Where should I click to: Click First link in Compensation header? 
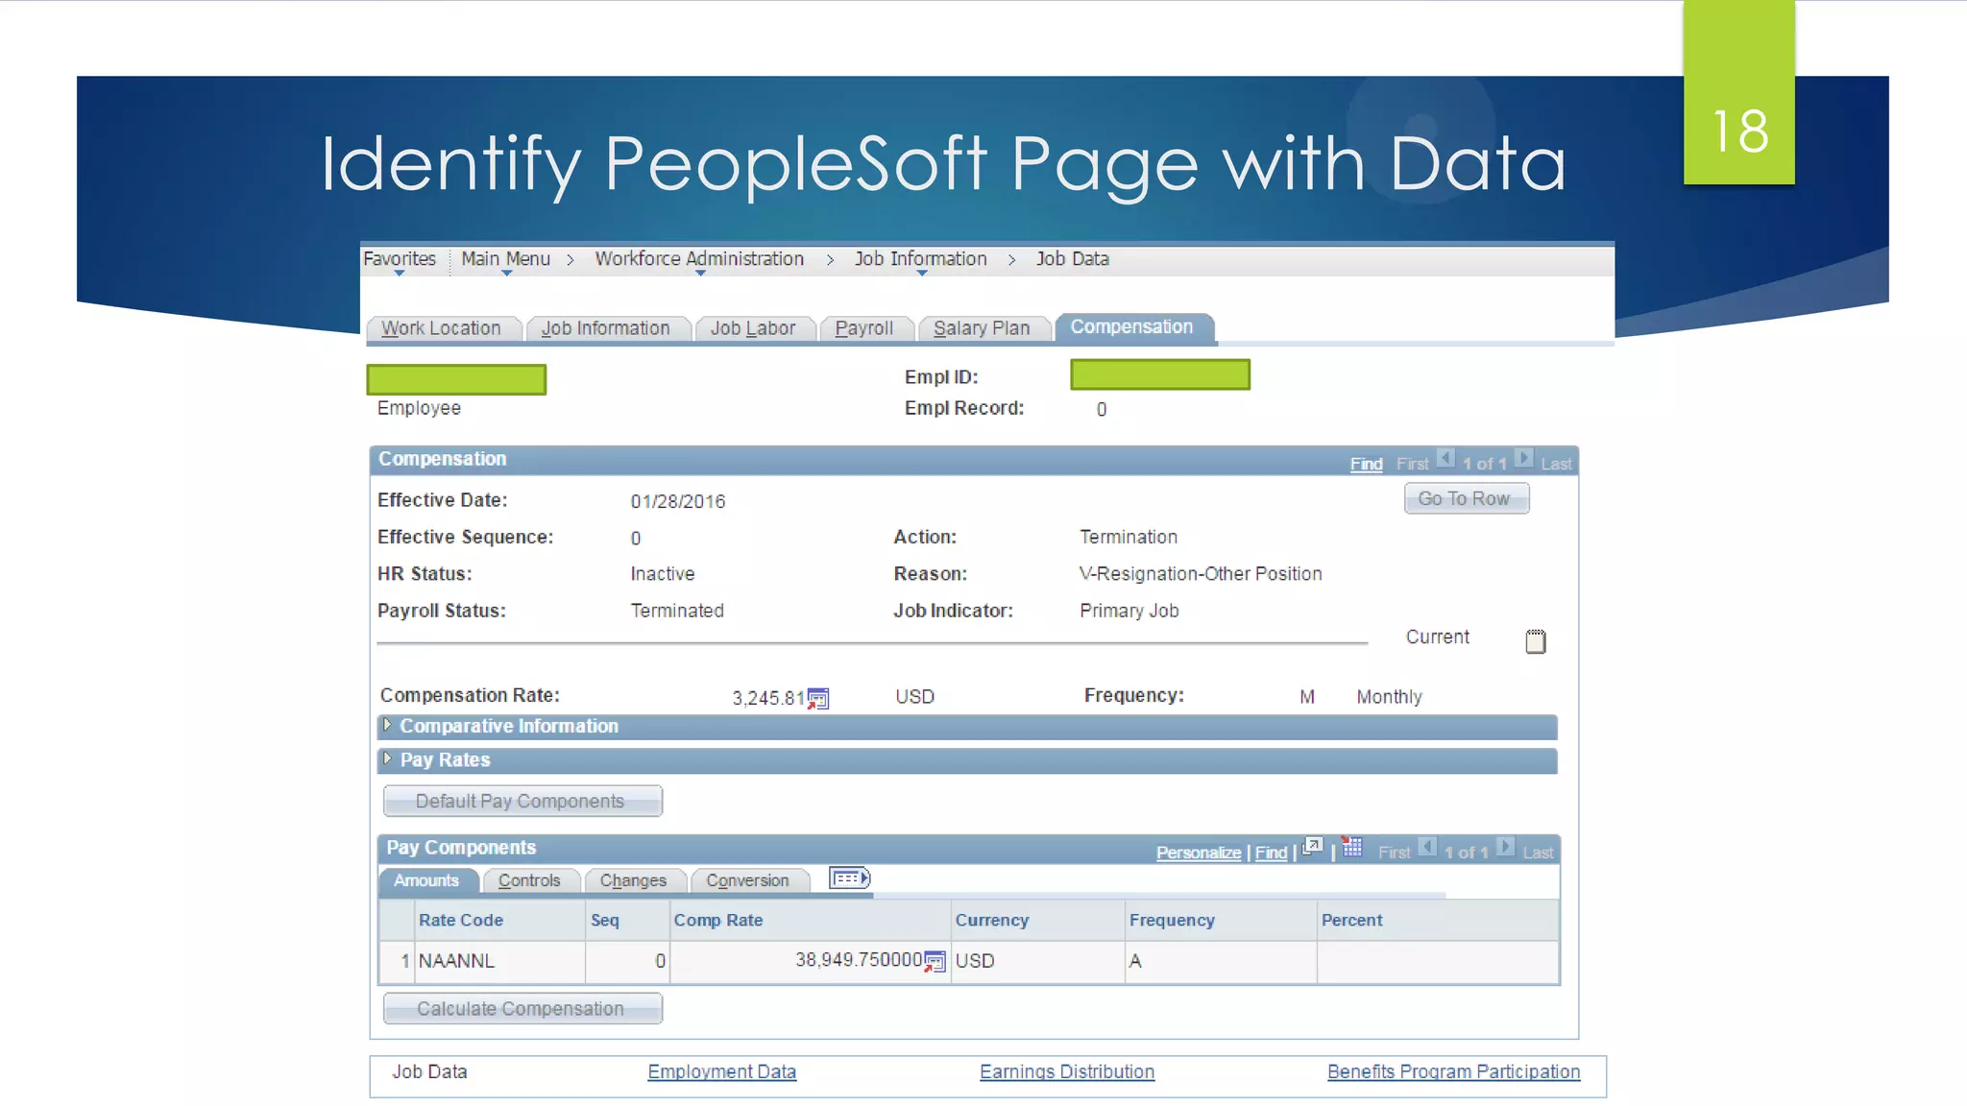(1412, 464)
